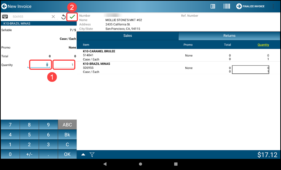
Task: Select K10-CARAMEL BRULEE row
Action: click(178, 55)
